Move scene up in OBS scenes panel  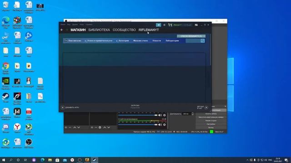pyautogui.click(x=75, y=128)
